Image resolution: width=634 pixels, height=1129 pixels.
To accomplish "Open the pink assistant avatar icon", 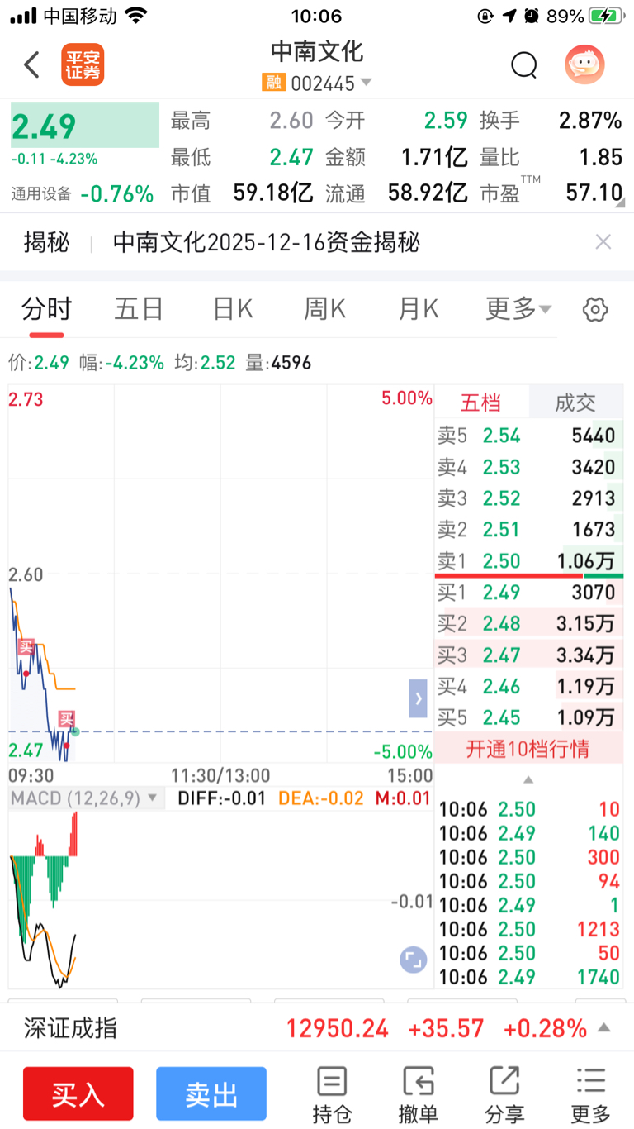I will 584,64.
